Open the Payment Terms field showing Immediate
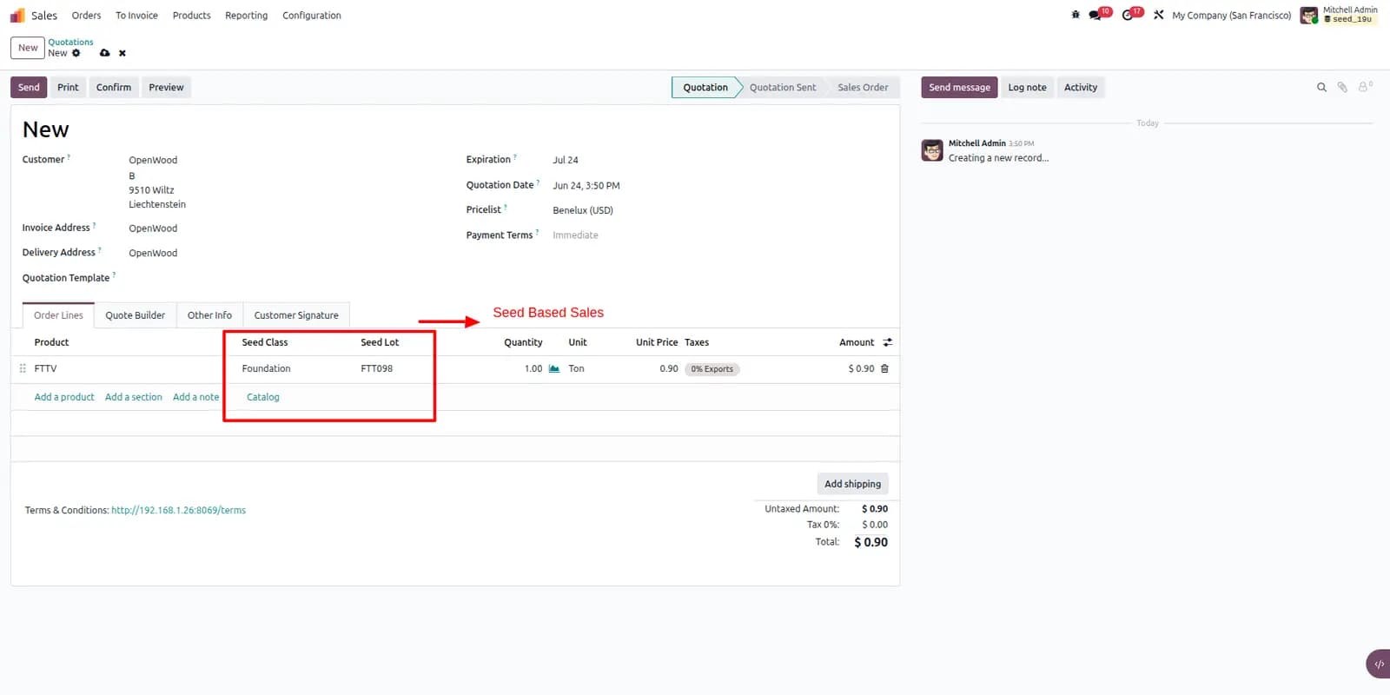Screen dimensions: 1390x695 coord(575,235)
